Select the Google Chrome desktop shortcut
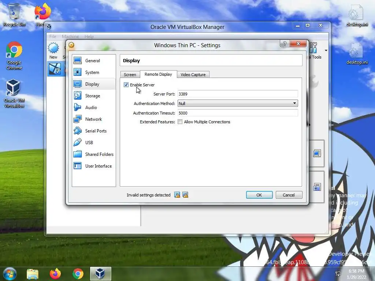 14,56
